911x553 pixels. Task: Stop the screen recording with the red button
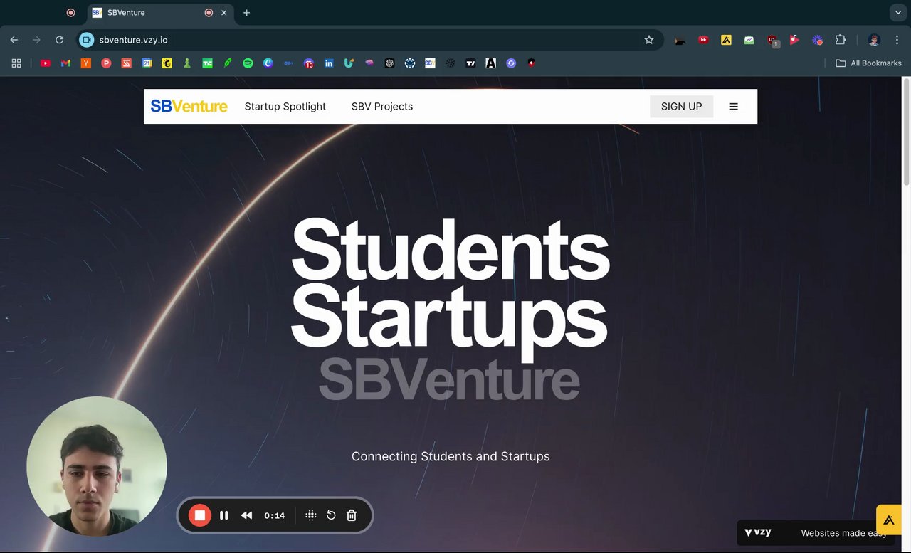(x=200, y=515)
